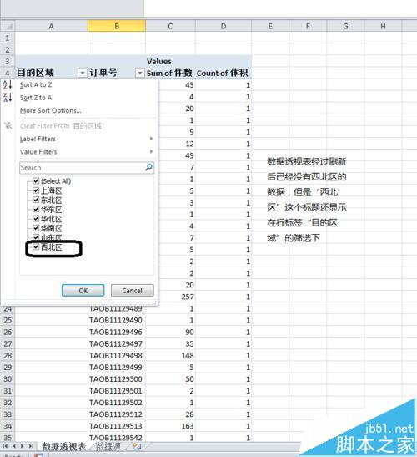Click cell TAOB11129502
The image size is (417, 457).
click(x=117, y=403)
